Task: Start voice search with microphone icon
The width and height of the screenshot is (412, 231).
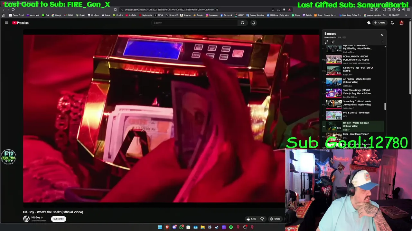Action: click(x=254, y=23)
